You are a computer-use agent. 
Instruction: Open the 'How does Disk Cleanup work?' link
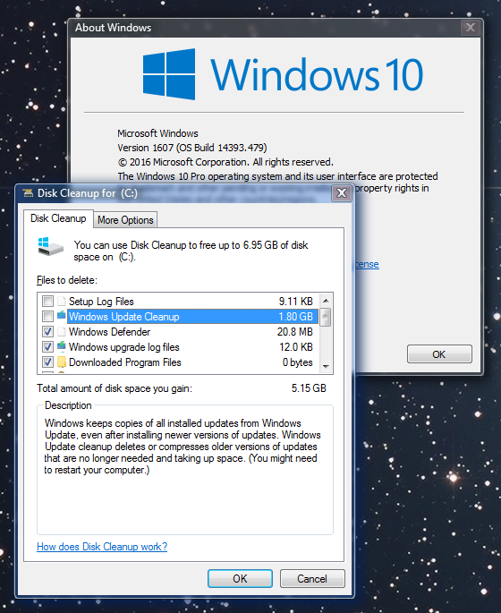pyautogui.click(x=102, y=547)
